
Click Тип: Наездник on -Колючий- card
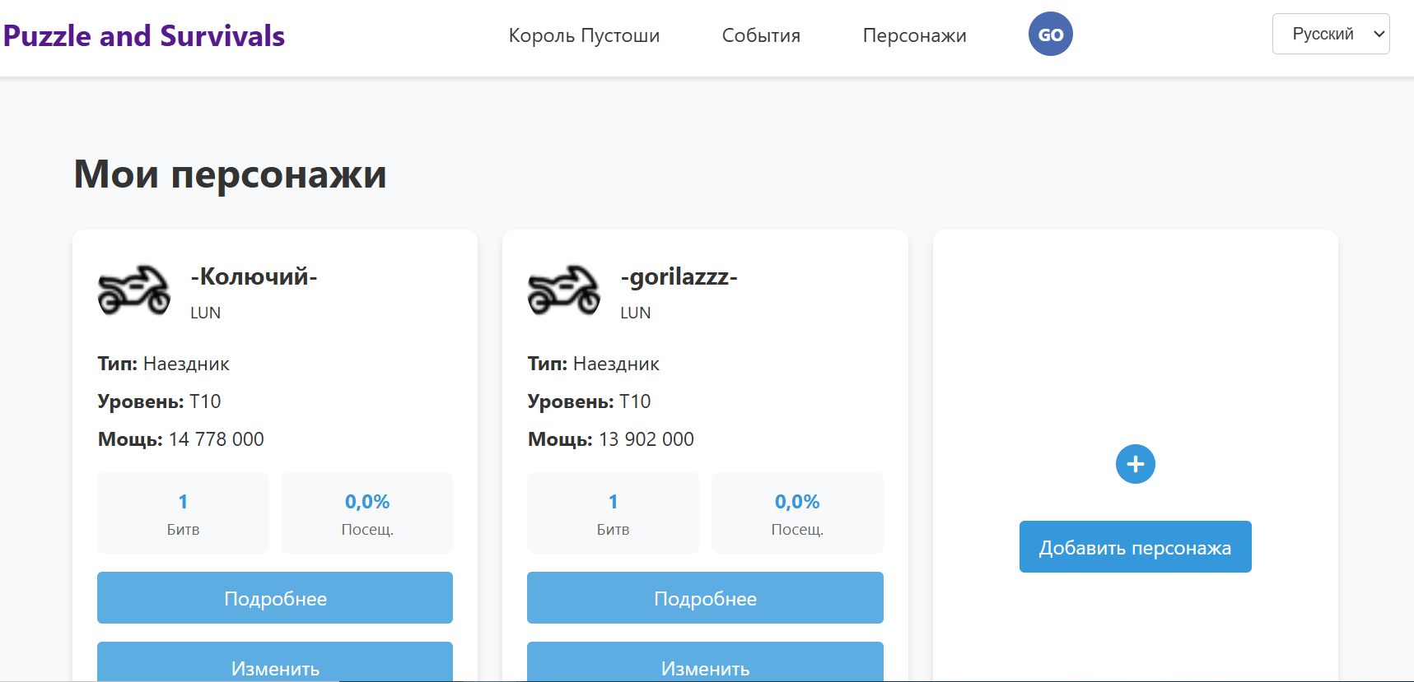click(164, 364)
